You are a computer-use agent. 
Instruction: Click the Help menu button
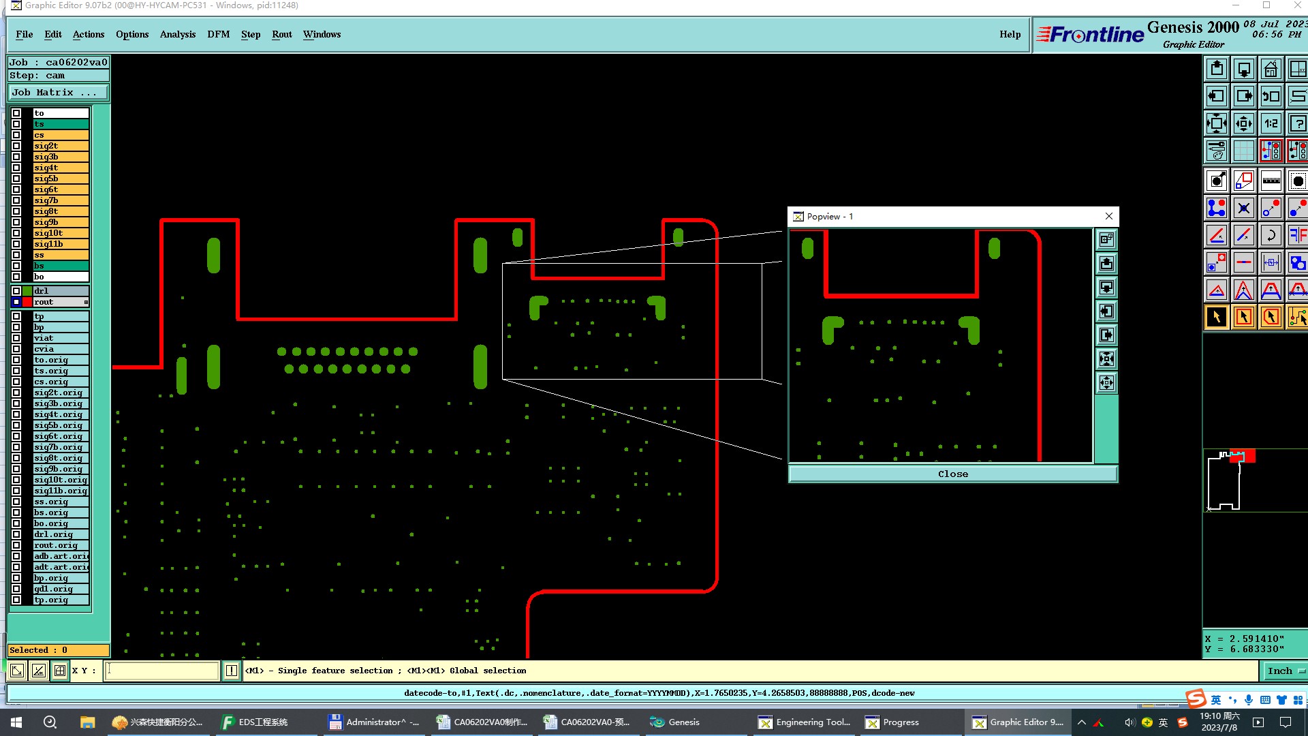pyautogui.click(x=1010, y=34)
